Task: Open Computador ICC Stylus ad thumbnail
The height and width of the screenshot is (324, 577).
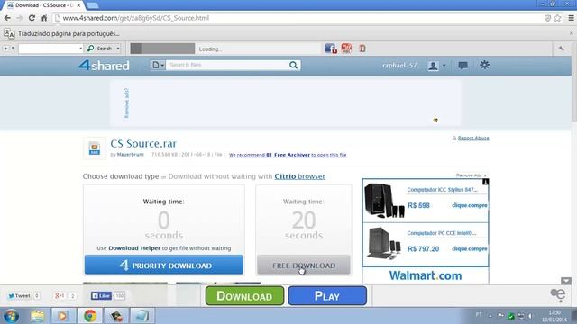Action: click(384, 201)
